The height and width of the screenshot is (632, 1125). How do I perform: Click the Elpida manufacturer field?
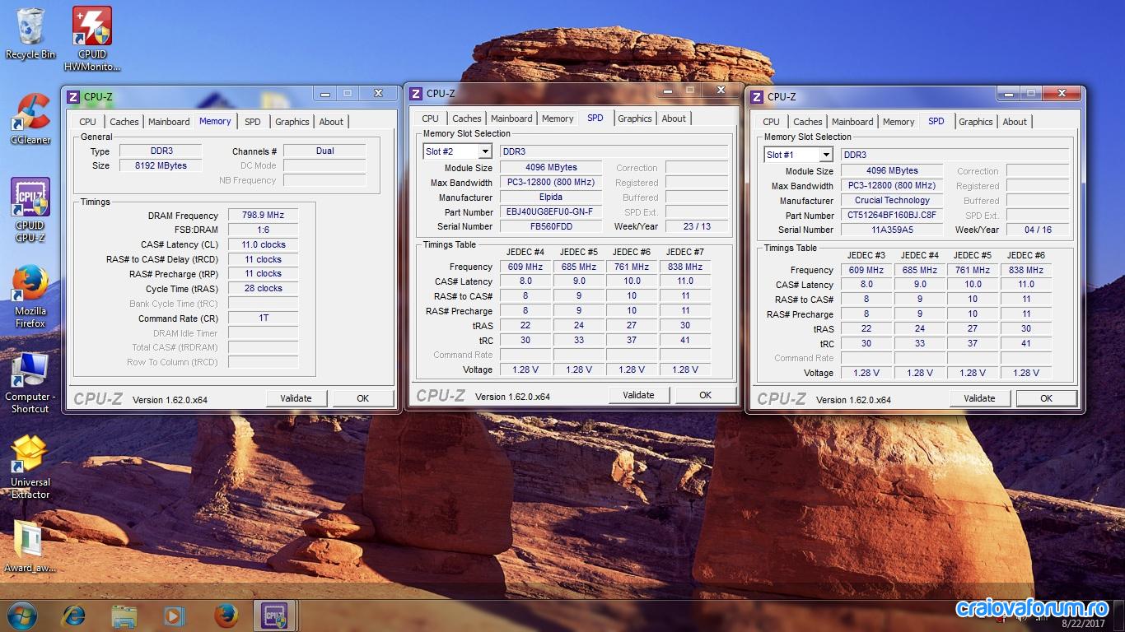(551, 197)
